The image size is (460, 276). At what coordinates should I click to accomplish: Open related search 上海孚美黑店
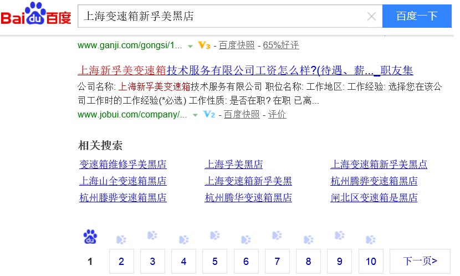pos(234,164)
